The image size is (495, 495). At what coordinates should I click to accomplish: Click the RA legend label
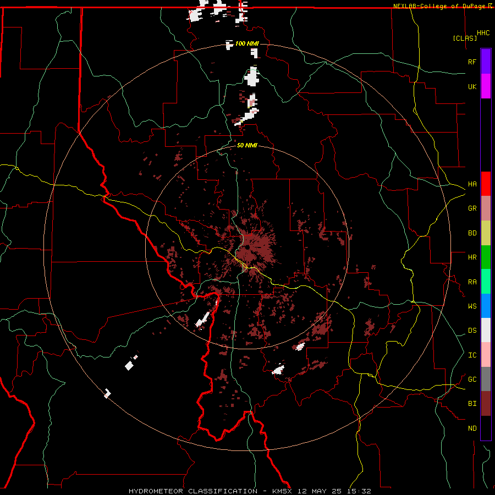click(472, 282)
